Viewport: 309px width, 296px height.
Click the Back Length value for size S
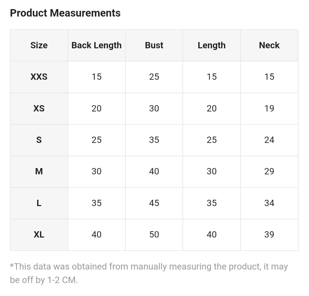[x=96, y=140]
